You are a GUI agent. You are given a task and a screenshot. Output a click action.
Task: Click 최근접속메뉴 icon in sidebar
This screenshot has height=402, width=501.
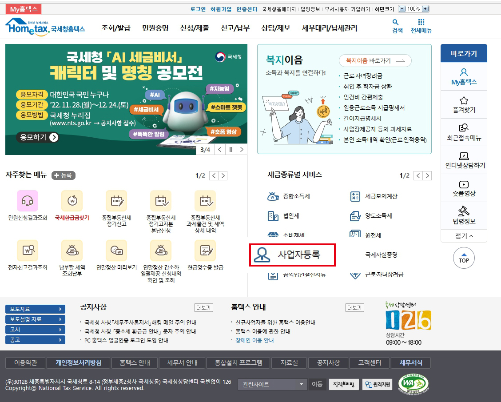[464, 128]
